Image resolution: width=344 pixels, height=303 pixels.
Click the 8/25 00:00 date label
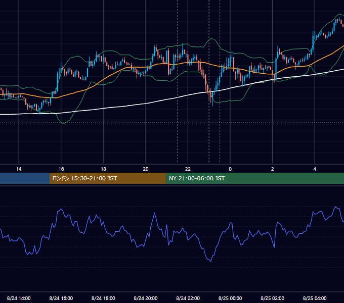point(230,298)
